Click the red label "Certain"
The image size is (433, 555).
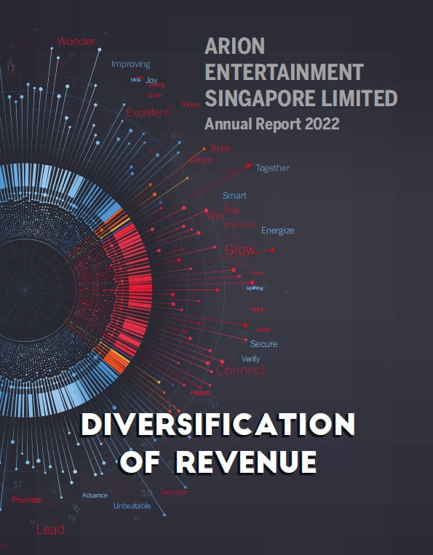point(202,159)
